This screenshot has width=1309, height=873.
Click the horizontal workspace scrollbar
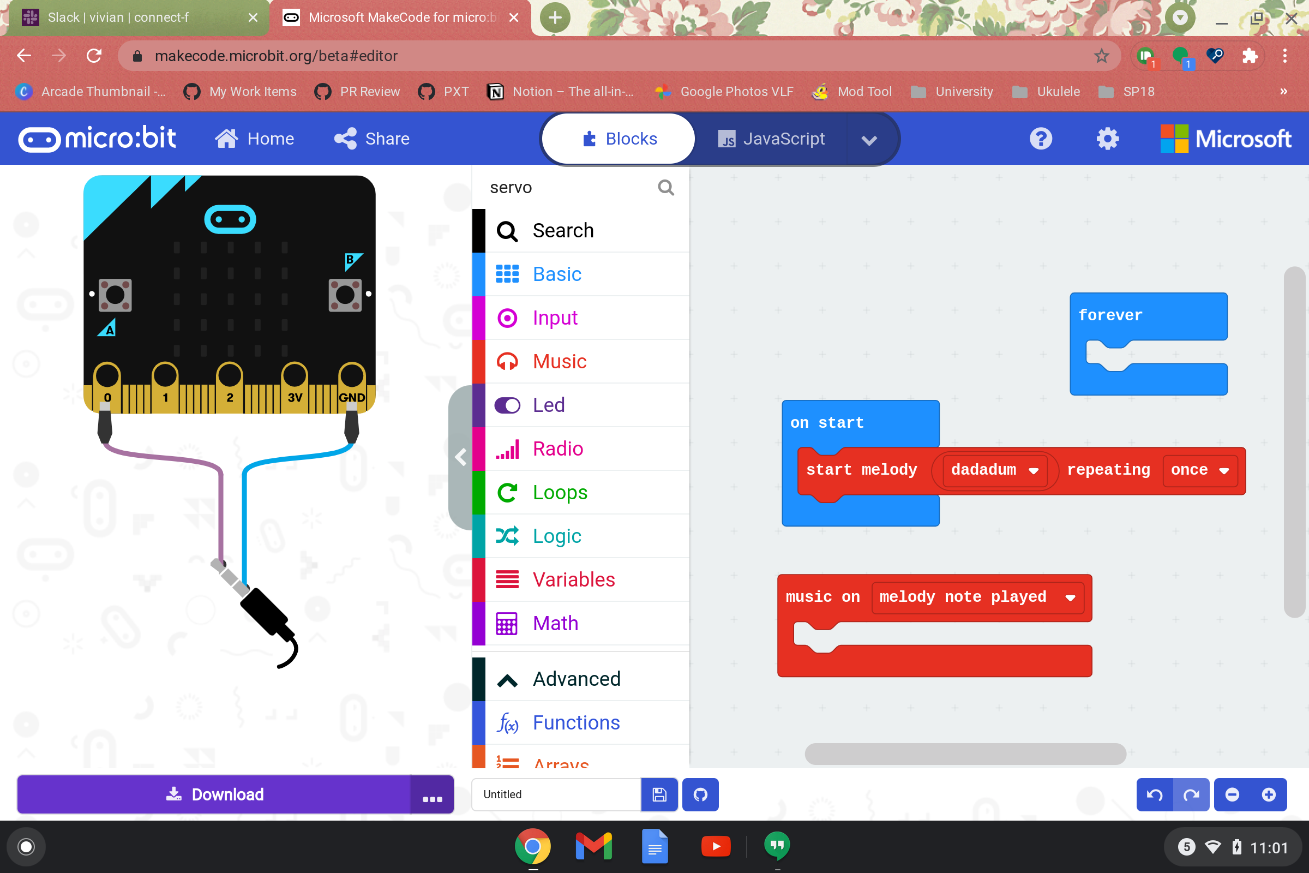(x=965, y=754)
